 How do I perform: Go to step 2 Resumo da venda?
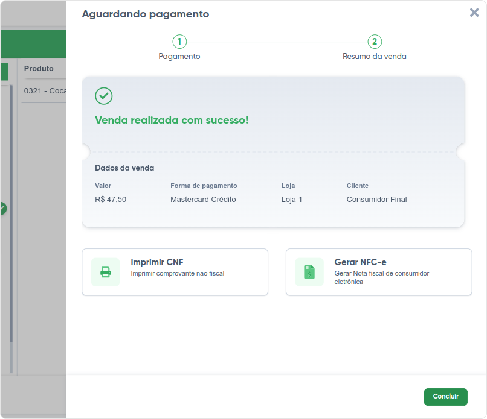pos(375,42)
